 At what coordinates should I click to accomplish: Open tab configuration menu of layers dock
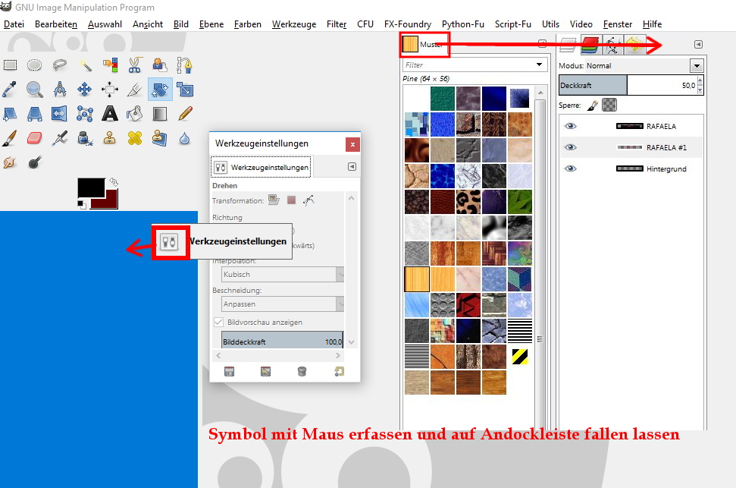click(x=698, y=44)
